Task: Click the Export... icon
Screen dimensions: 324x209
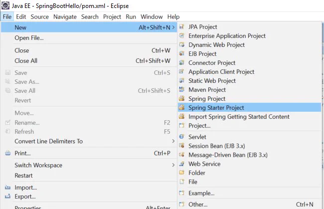Action: coord(7,197)
